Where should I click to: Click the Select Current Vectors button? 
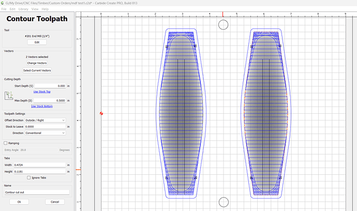pos(37,70)
